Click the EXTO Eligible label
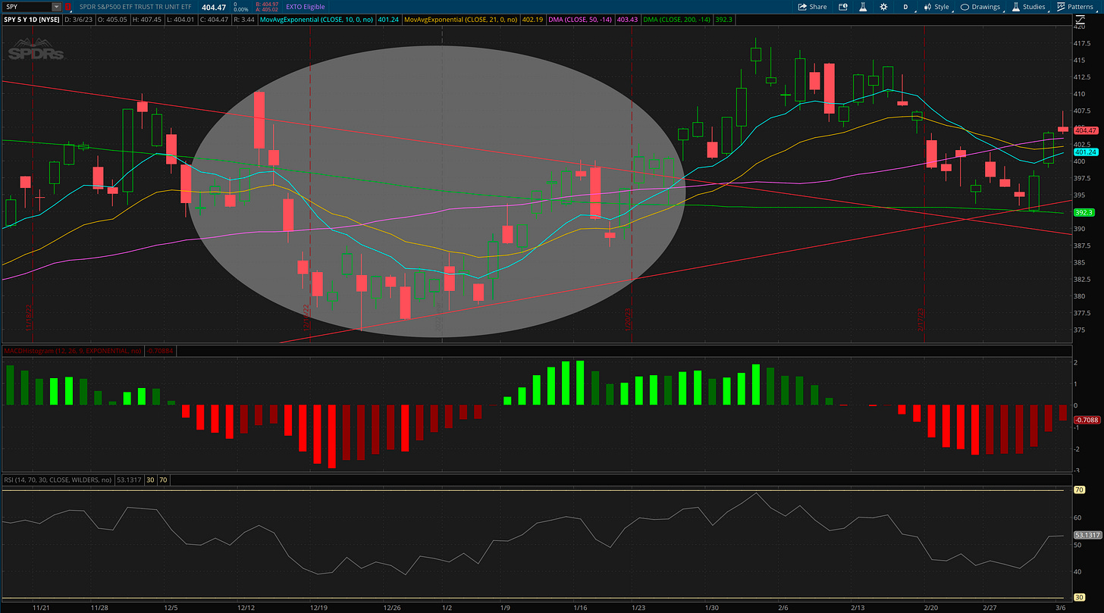1104x613 pixels. click(306, 7)
